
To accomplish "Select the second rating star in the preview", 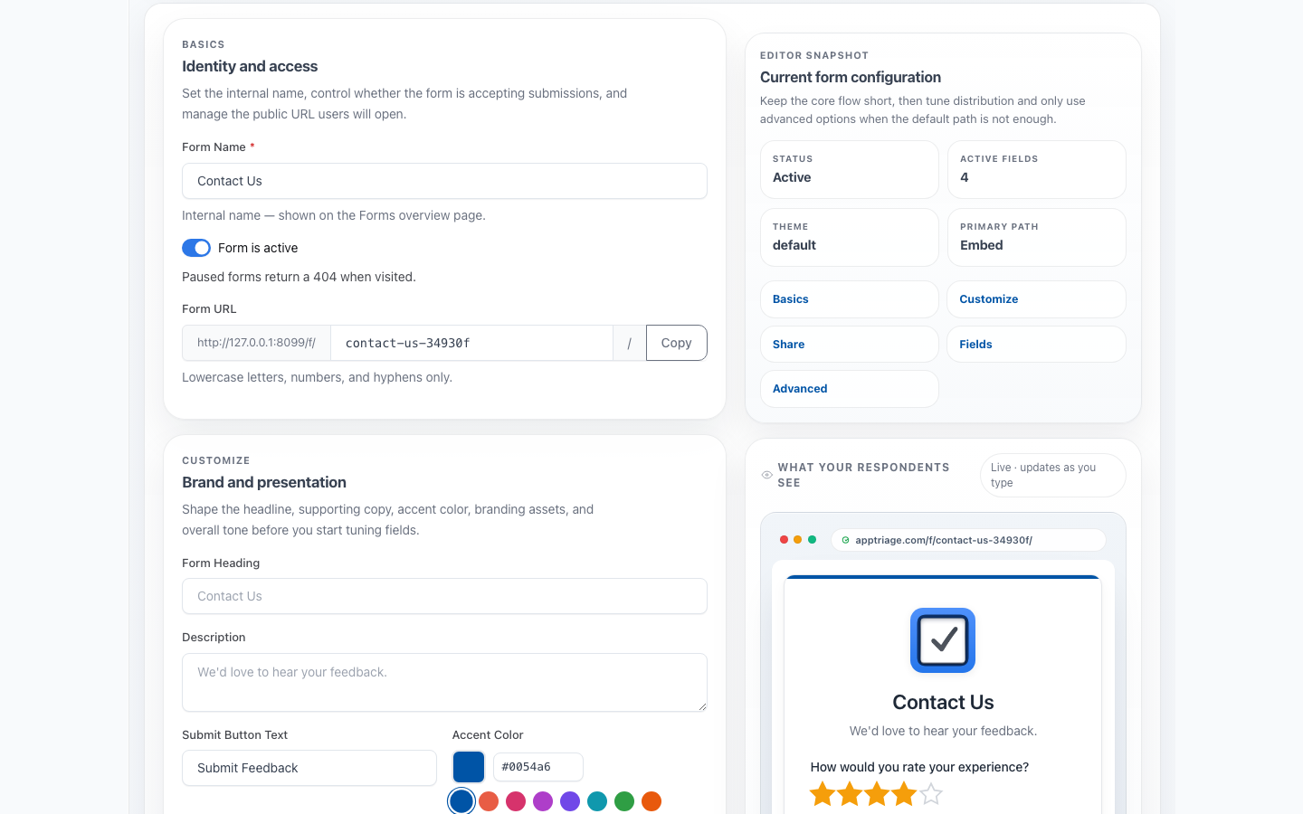I will coord(850,794).
